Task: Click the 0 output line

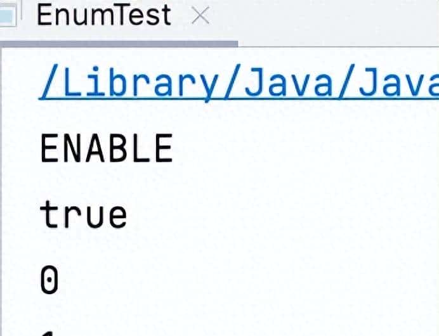Action: [x=49, y=280]
